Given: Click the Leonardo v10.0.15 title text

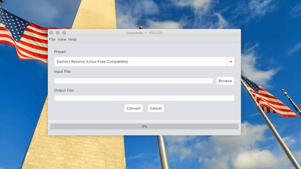Looking at the screenshot, I should [x=144, y=33].
